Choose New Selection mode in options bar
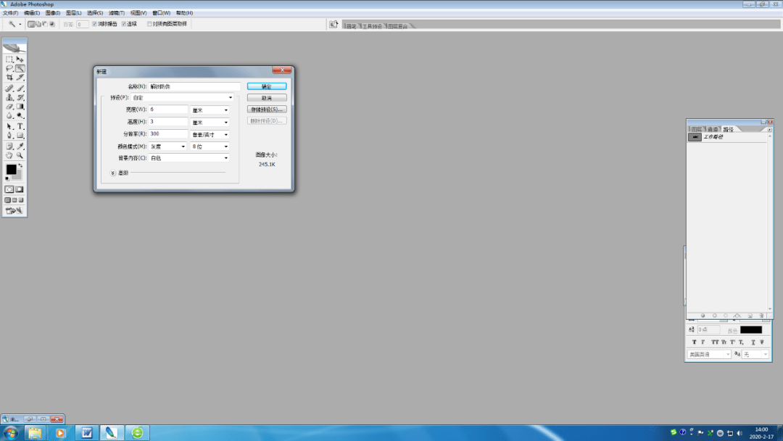Screen dimensions: 783x441 31,24
